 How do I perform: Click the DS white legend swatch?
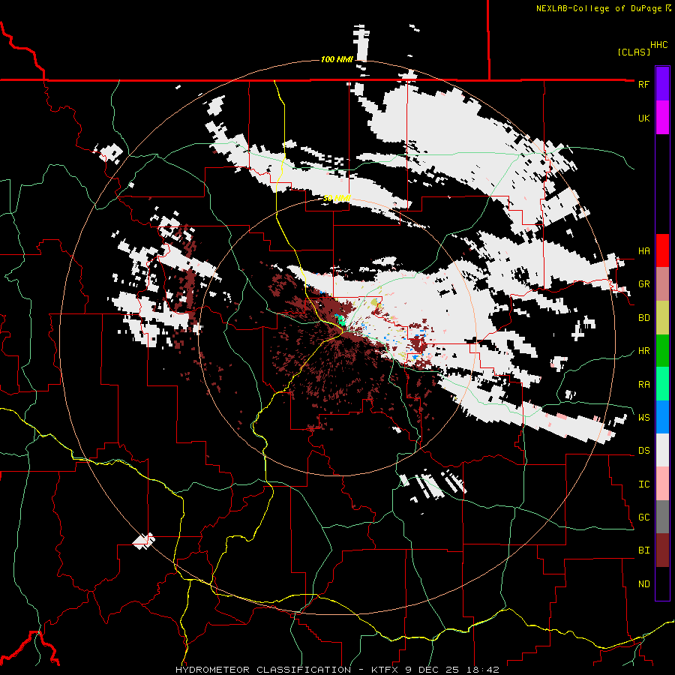point(662,450)
